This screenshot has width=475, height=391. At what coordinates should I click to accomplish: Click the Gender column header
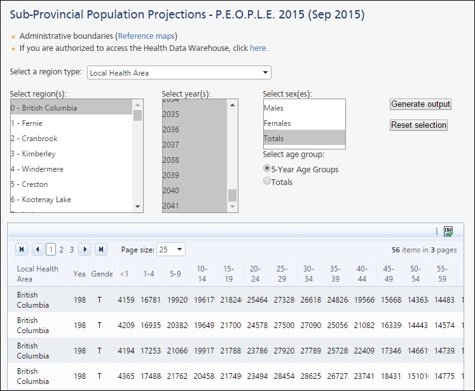(x=100, y=273)
